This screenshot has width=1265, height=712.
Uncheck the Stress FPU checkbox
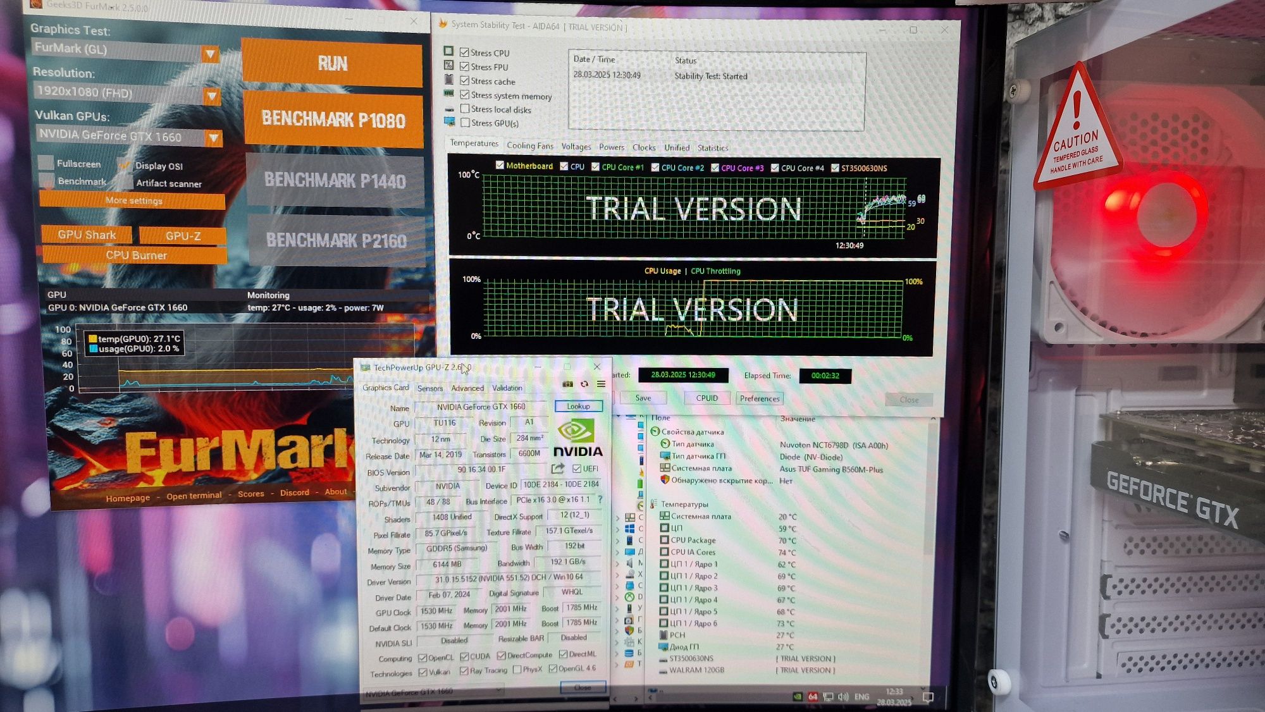click(x=464, y=66)
